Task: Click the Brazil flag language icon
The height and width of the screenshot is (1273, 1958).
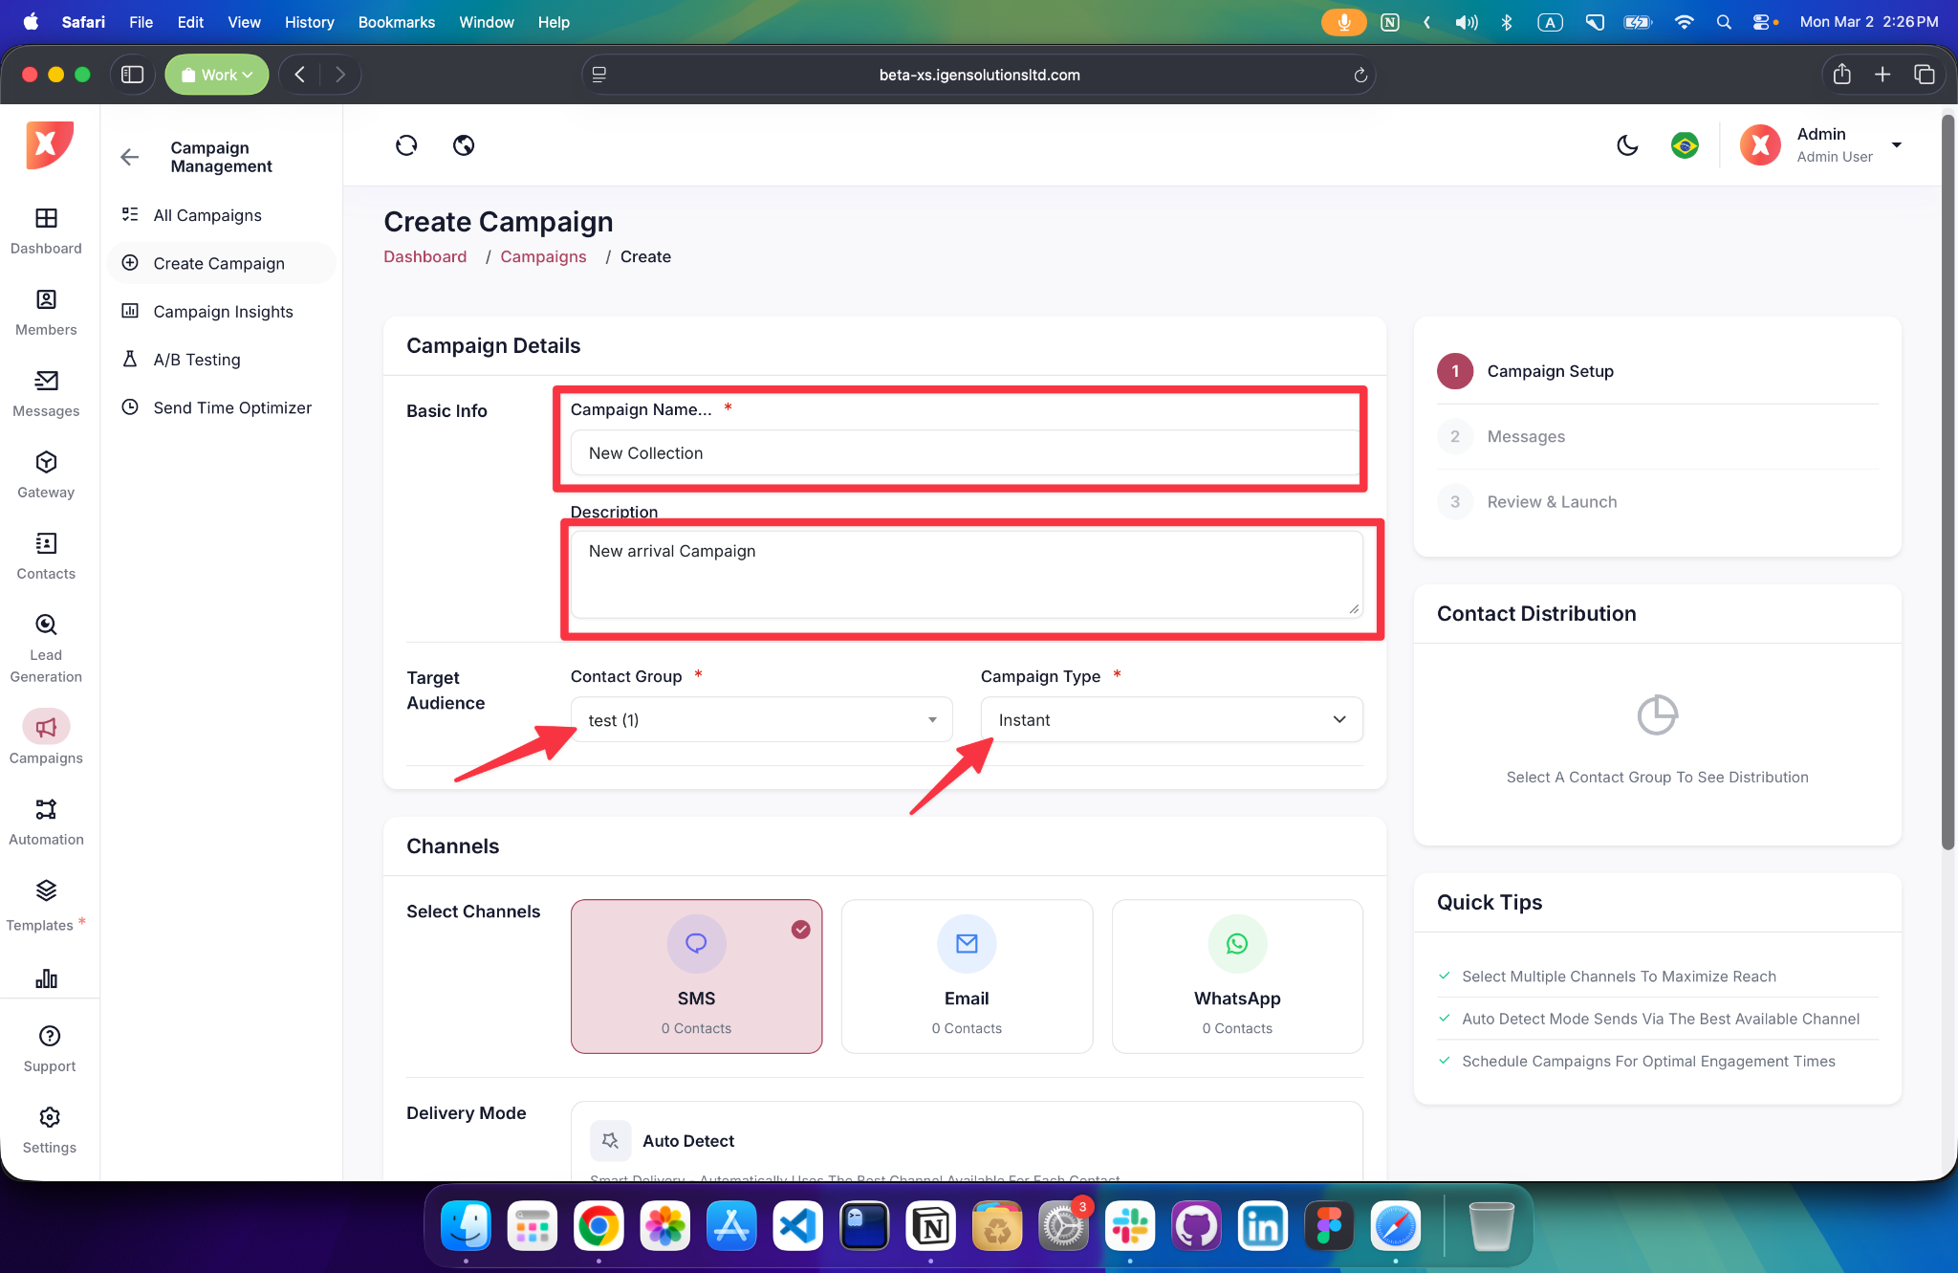Action: point(1685,145)
